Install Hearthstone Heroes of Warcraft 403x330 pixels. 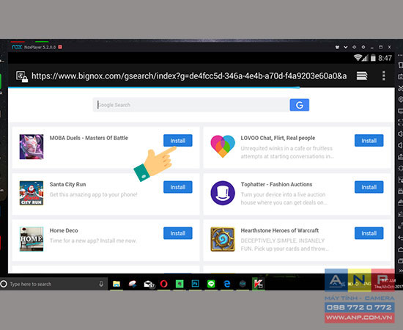pos(369,233)
